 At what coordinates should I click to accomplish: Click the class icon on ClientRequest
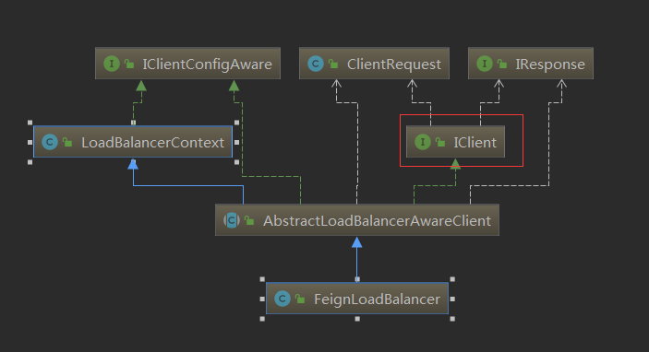coord(316,64)
